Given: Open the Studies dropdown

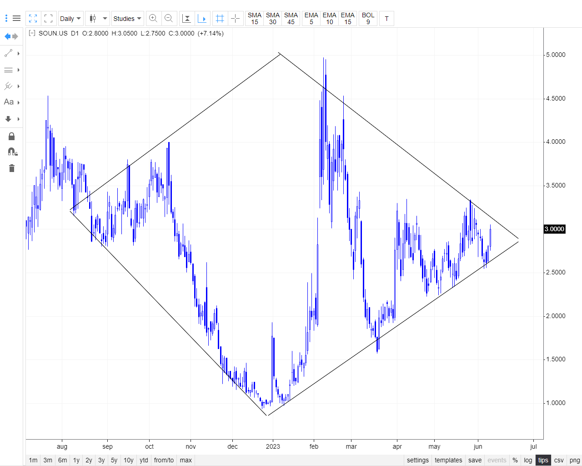Looking at the screenshot, I should click(x=127, y=18).
